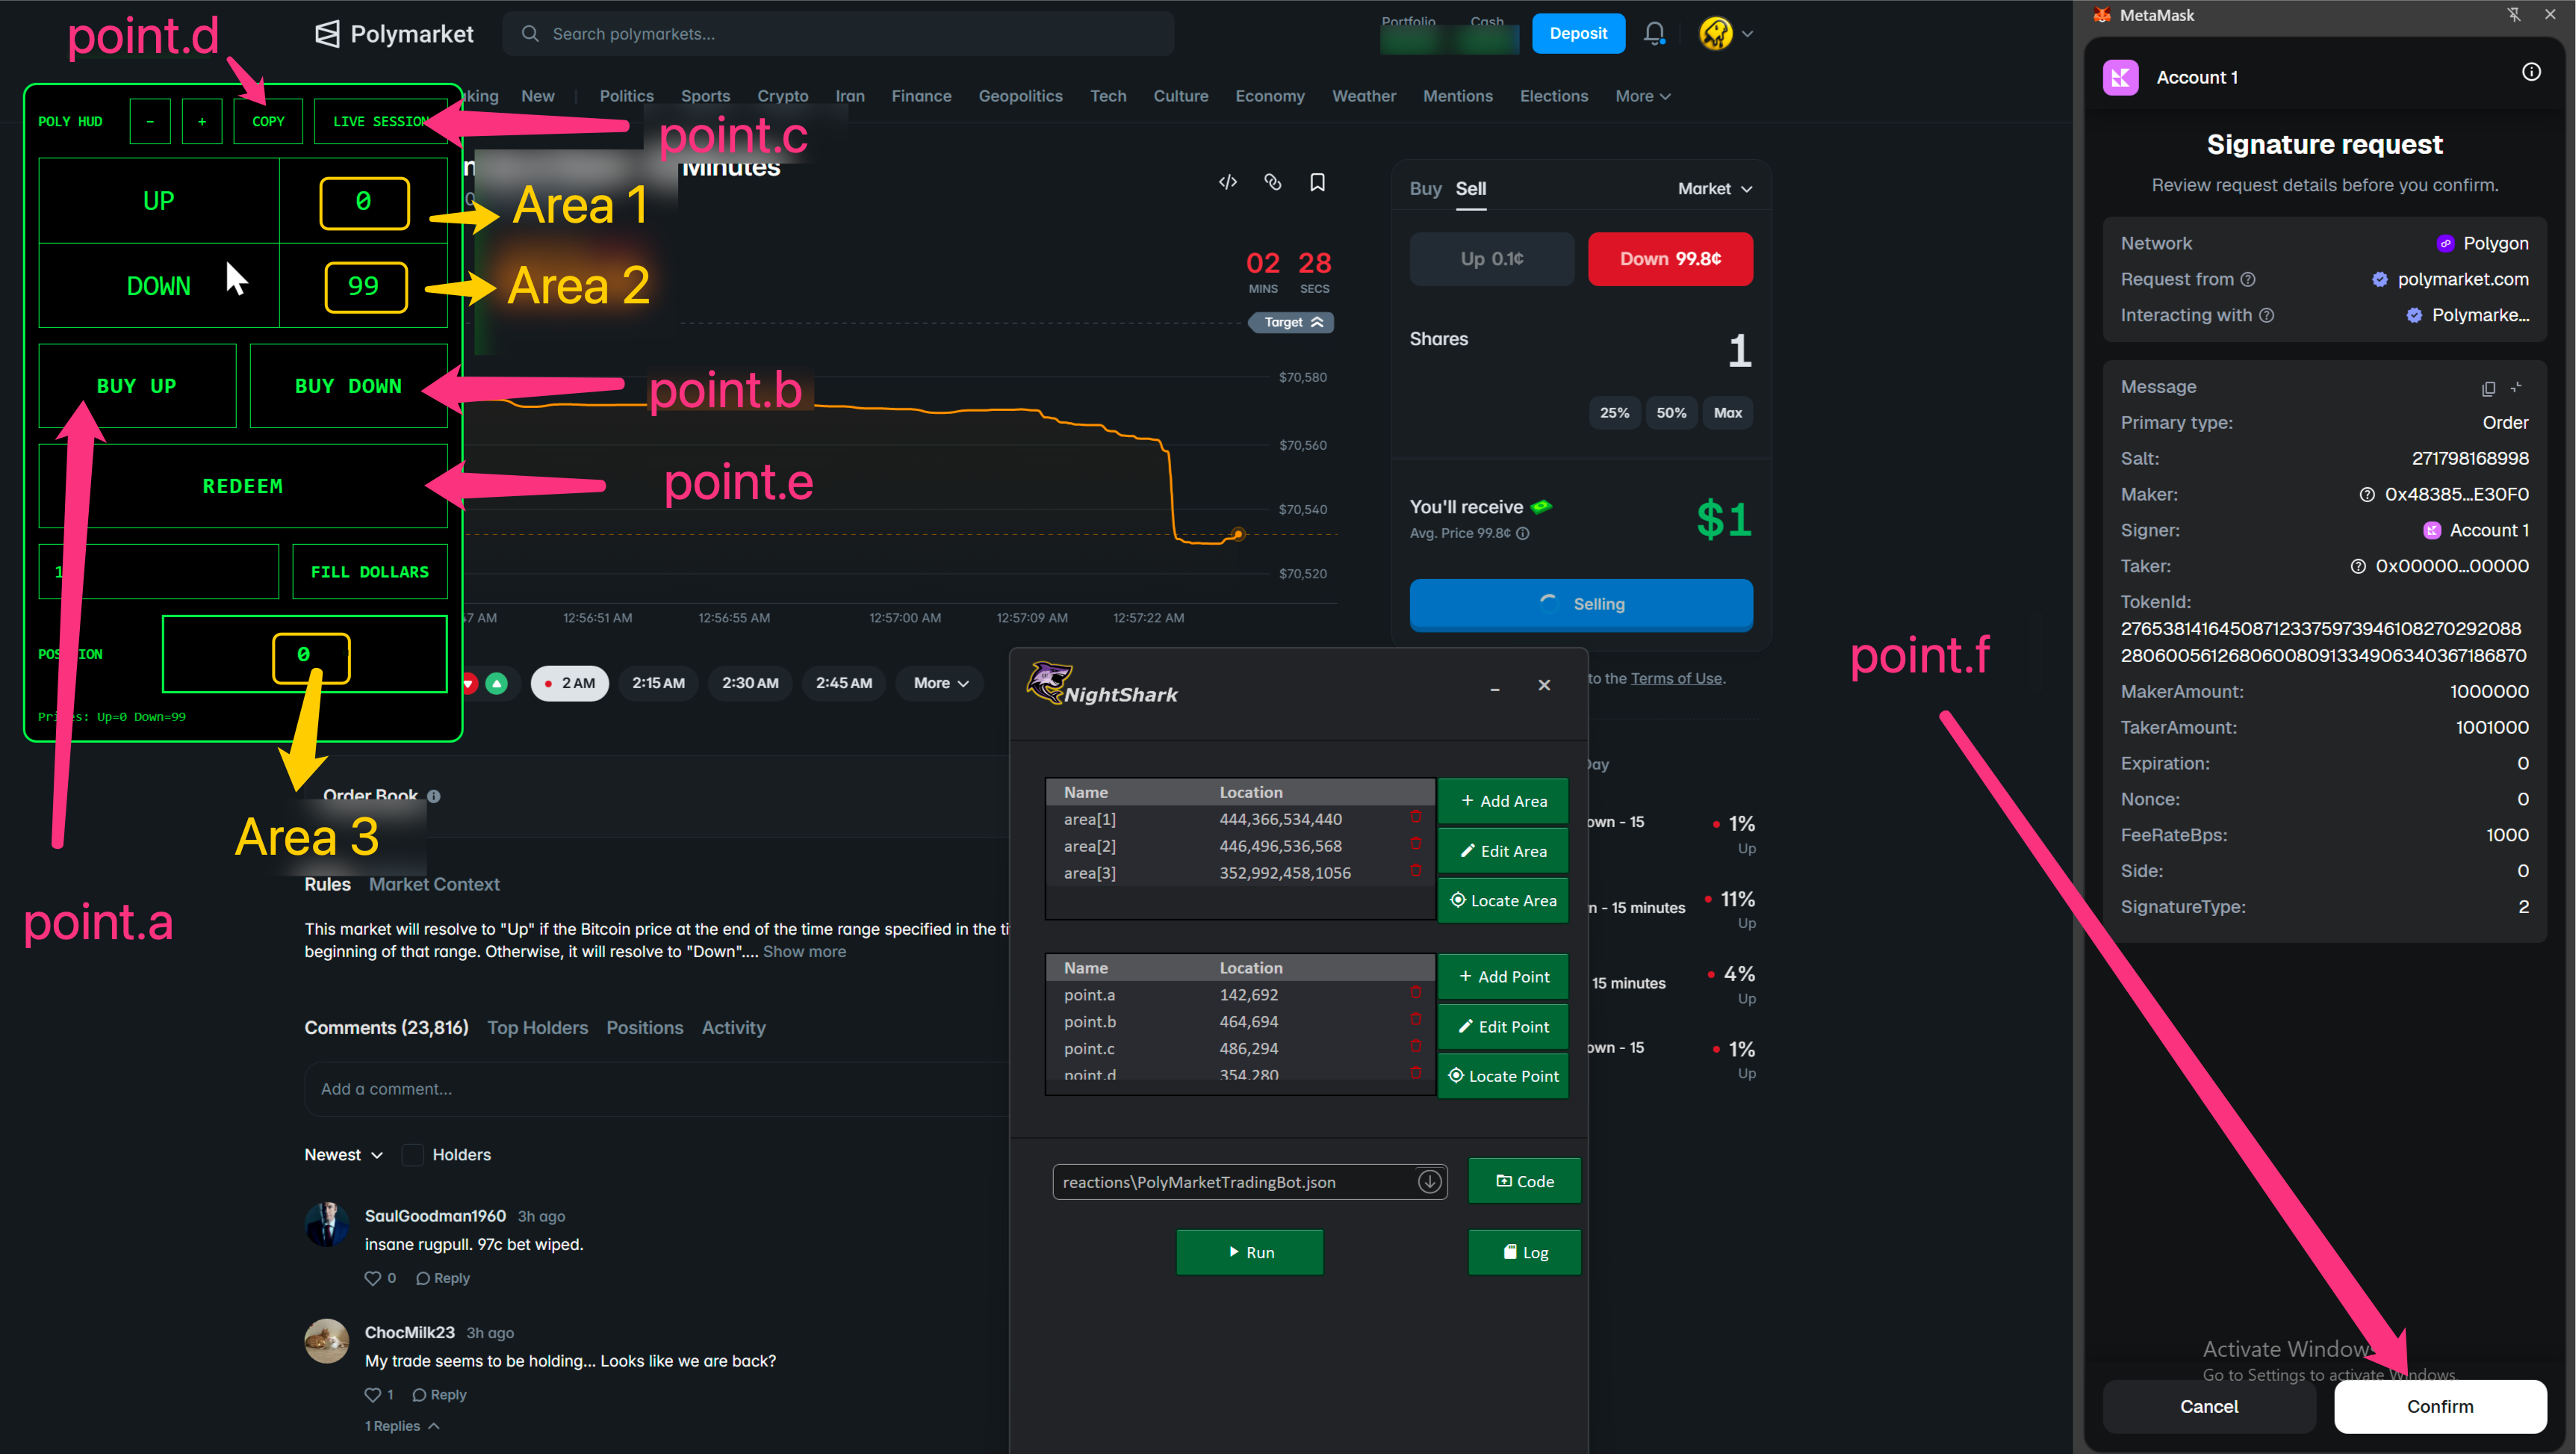Click the blue Deposit button
The height and width of the screenshot is (1454, 2576).
tap(1578, 34)
